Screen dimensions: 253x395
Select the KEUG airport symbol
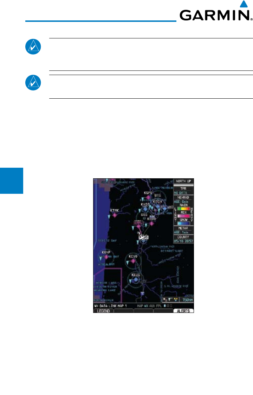pyautogui.click(x=136, y=280)
